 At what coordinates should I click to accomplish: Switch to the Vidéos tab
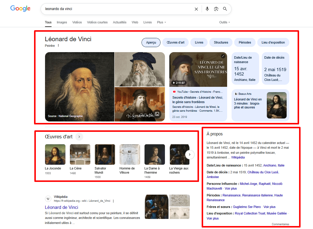(x=77, y=22)
